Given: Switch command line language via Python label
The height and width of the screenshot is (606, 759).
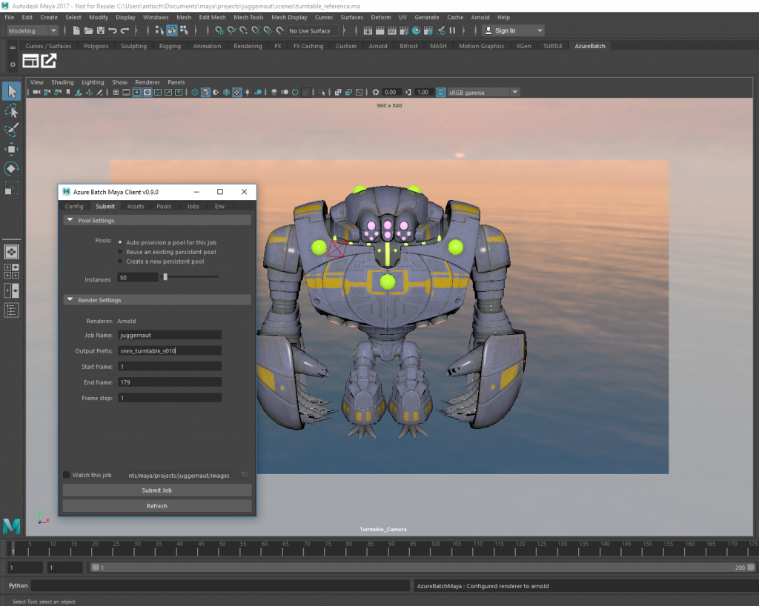Looking at the screenshot, I should (x=19, y=586).
